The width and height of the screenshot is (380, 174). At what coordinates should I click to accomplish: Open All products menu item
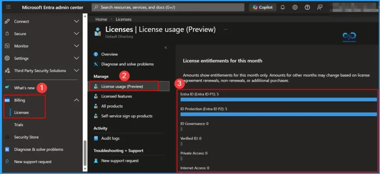(112, 106)
